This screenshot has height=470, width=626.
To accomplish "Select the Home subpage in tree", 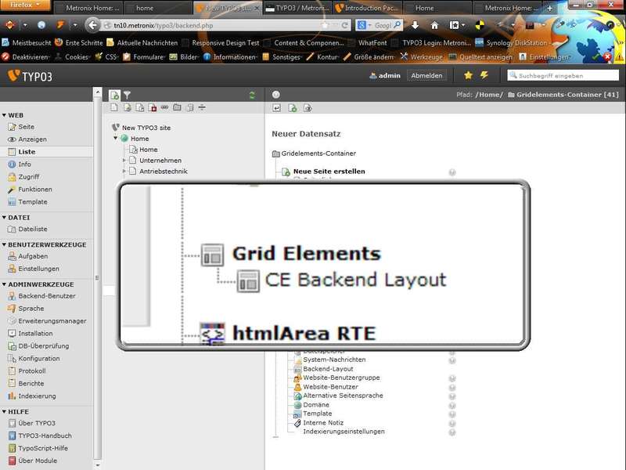I will tap(148, 150).
